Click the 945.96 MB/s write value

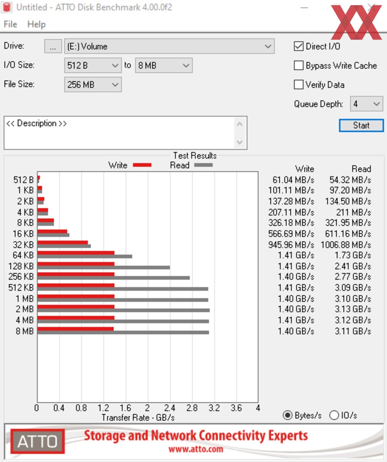[x=291, y=245]
